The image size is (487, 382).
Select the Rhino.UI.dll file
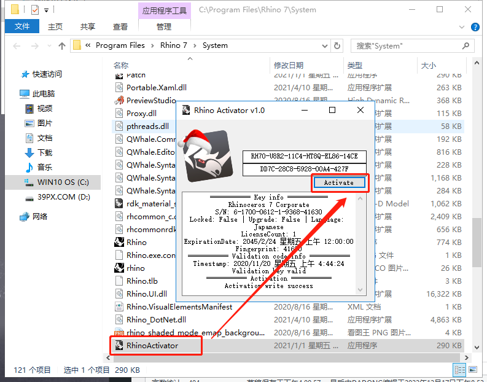(x=147, y=294)
